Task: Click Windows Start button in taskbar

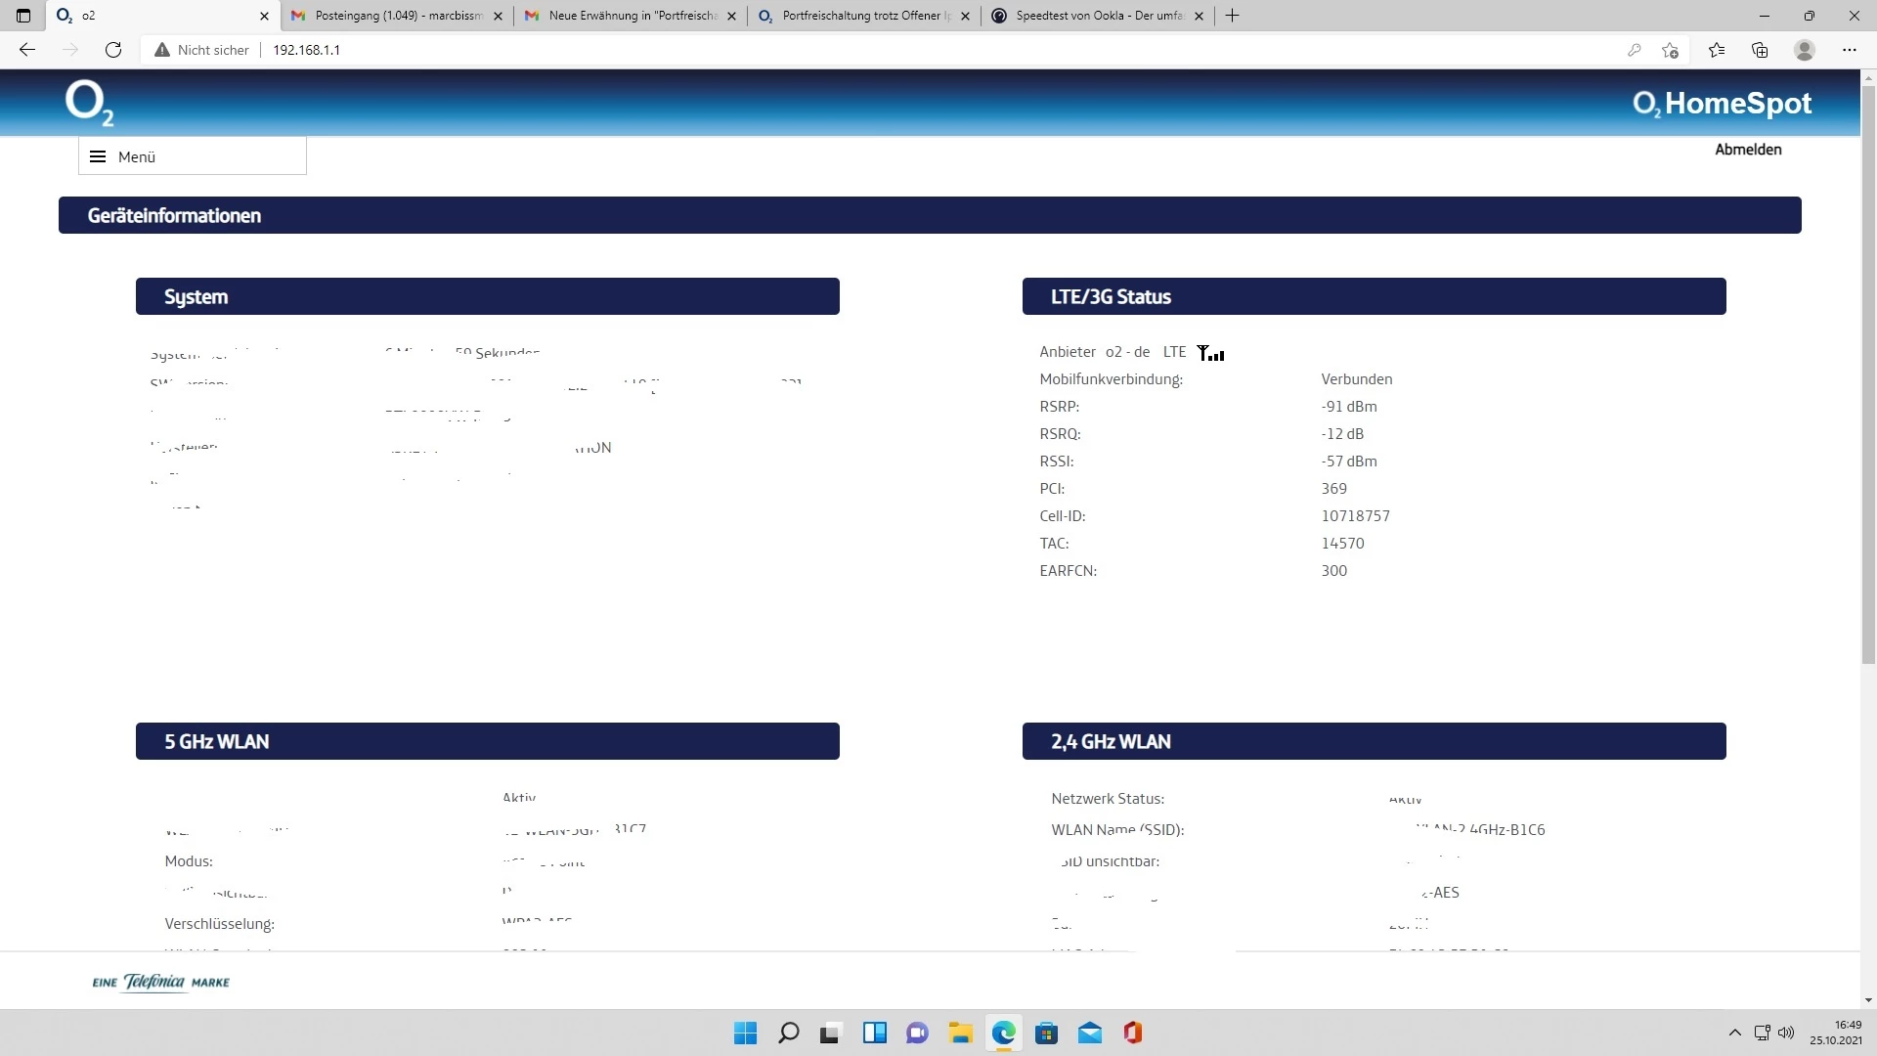Action: pos(745,1034)
